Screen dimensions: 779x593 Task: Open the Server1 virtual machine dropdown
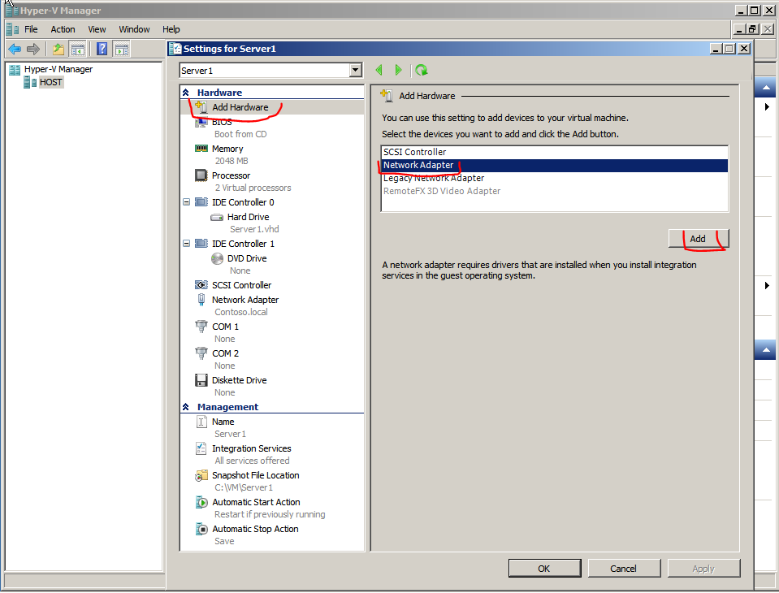coord(355,70)
